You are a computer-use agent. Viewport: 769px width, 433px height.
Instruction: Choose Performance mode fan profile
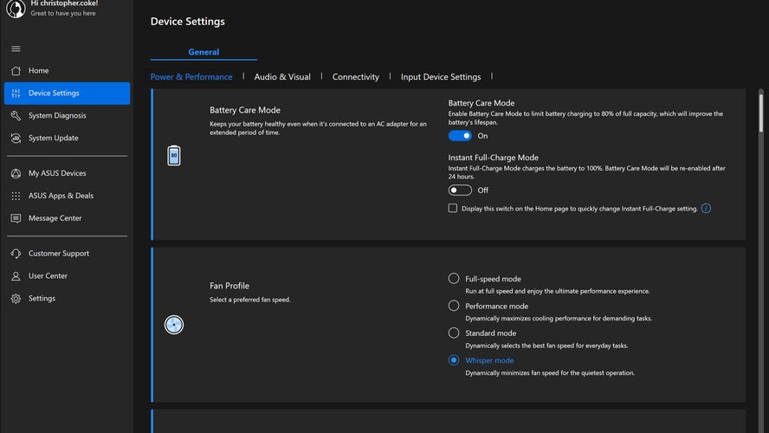454,306
